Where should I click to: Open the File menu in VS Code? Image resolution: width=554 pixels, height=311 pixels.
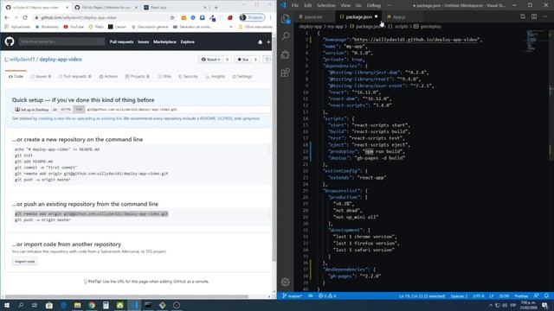point(295,5)
